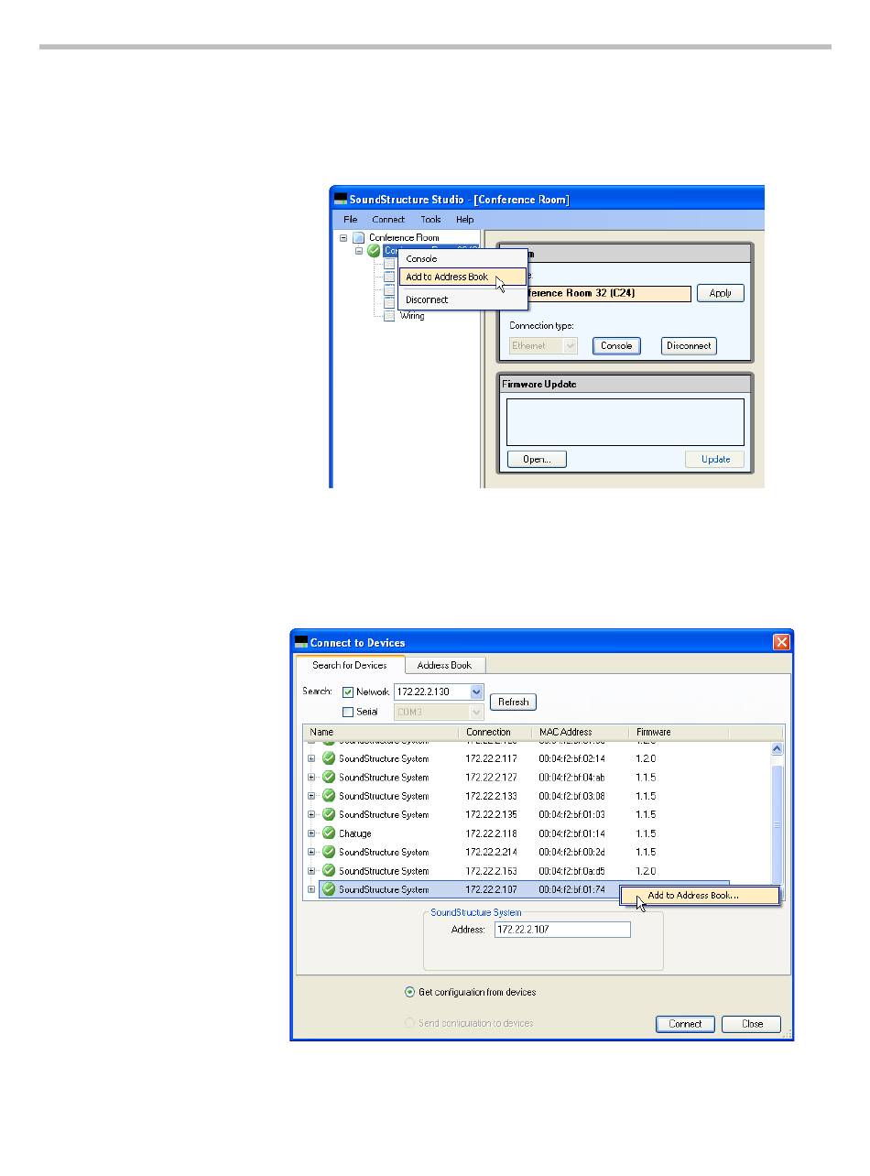Expand the device row at 172.22.2.127
Viewport: 870px width, 1176px height.
[311, 777]
